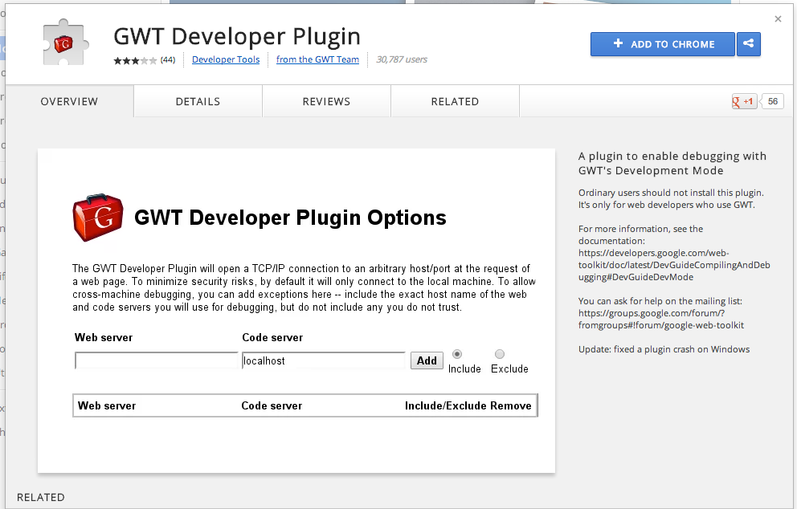Click the RELATED section heading at bottom
The image size is (797, 509).
[x=41, y=497]
